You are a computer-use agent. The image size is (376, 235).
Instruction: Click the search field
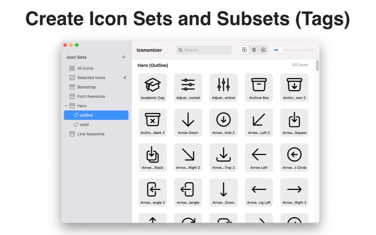pyautogui.click(x=203, y=50)
